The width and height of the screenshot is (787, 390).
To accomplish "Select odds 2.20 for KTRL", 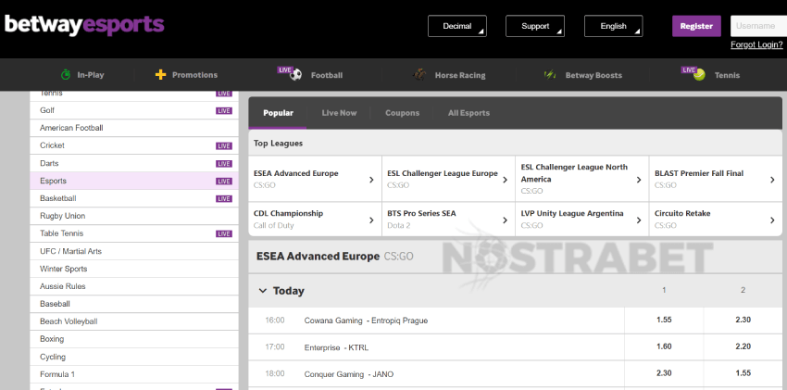I will [743, 346].
